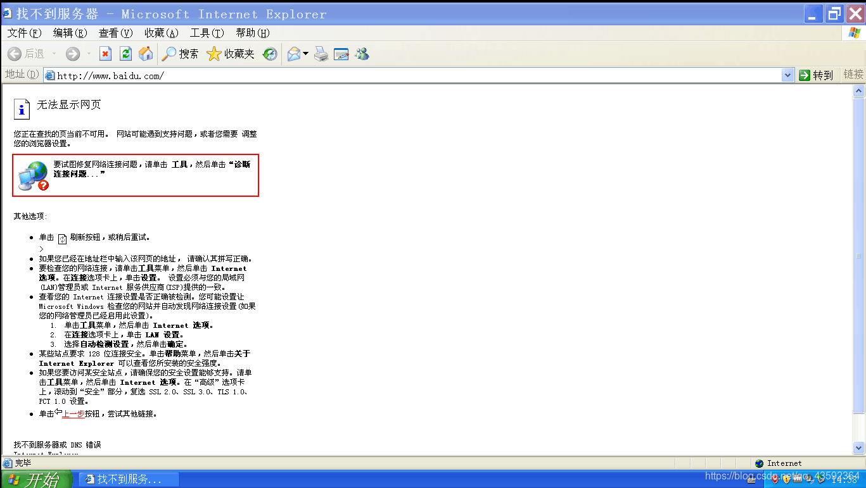Viewport: 866px width, 488px height.
Task: Stop loading with the red X toolbar icon
Action: coord(105,54)
